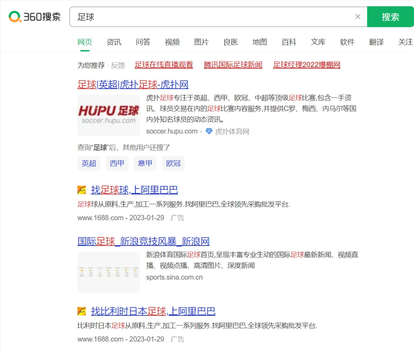The image size is (414, 353).
Task: Open ad result 找比利时日本足球,上阿里巴巴
Action: point(153,311)
